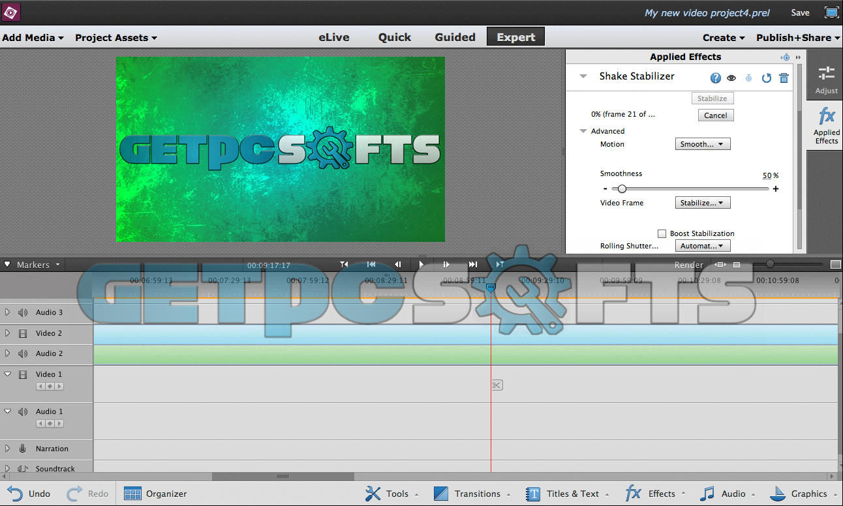The height and width of the screenshot is (506, 843).
Task: Collapse the Audio 1 track
Action: (x=8, y=411)
